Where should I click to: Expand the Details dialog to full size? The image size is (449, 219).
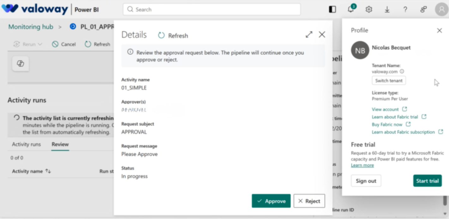[309, 35]
